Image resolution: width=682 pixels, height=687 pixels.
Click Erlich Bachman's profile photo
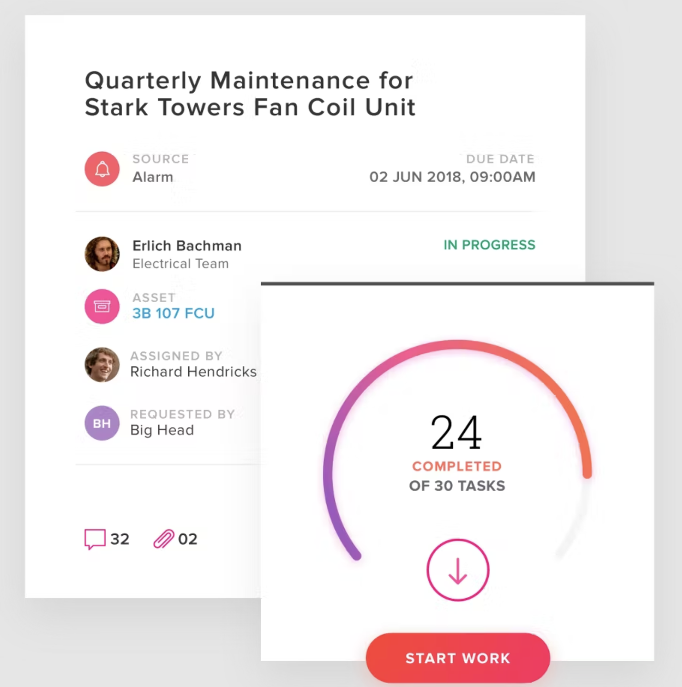[x=102, y=254]
